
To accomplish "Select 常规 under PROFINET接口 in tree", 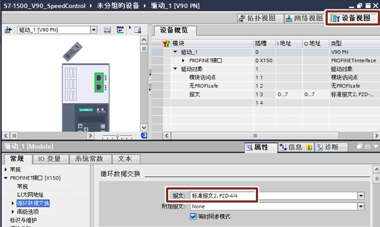I will tap(22, 186).
